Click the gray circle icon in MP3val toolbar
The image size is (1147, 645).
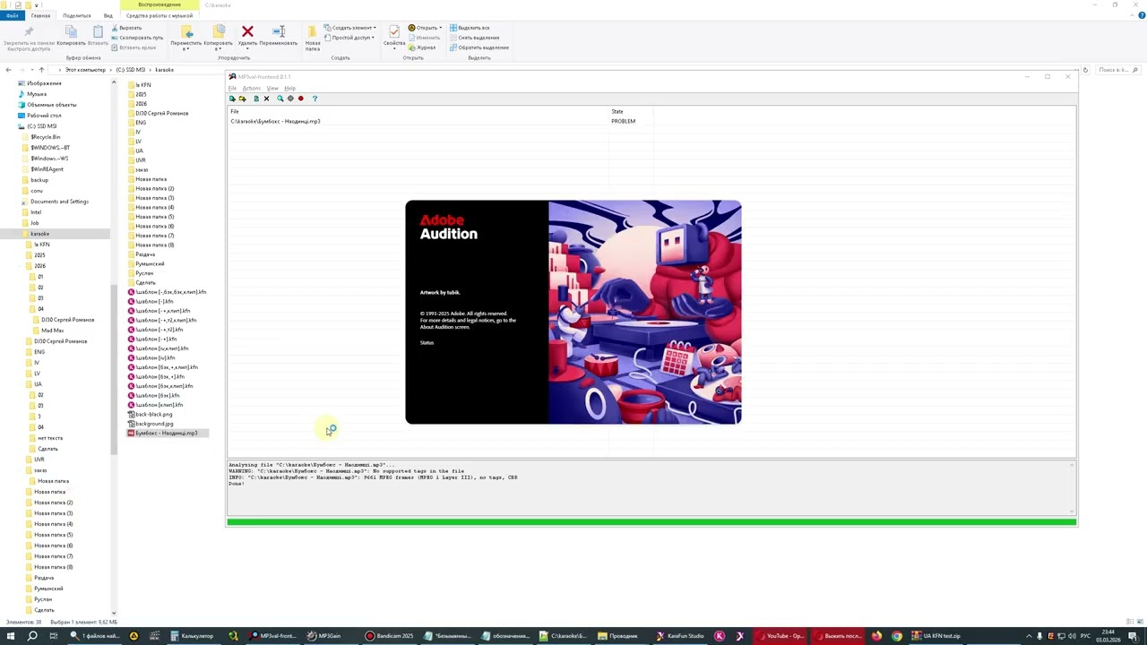(290, 99)
